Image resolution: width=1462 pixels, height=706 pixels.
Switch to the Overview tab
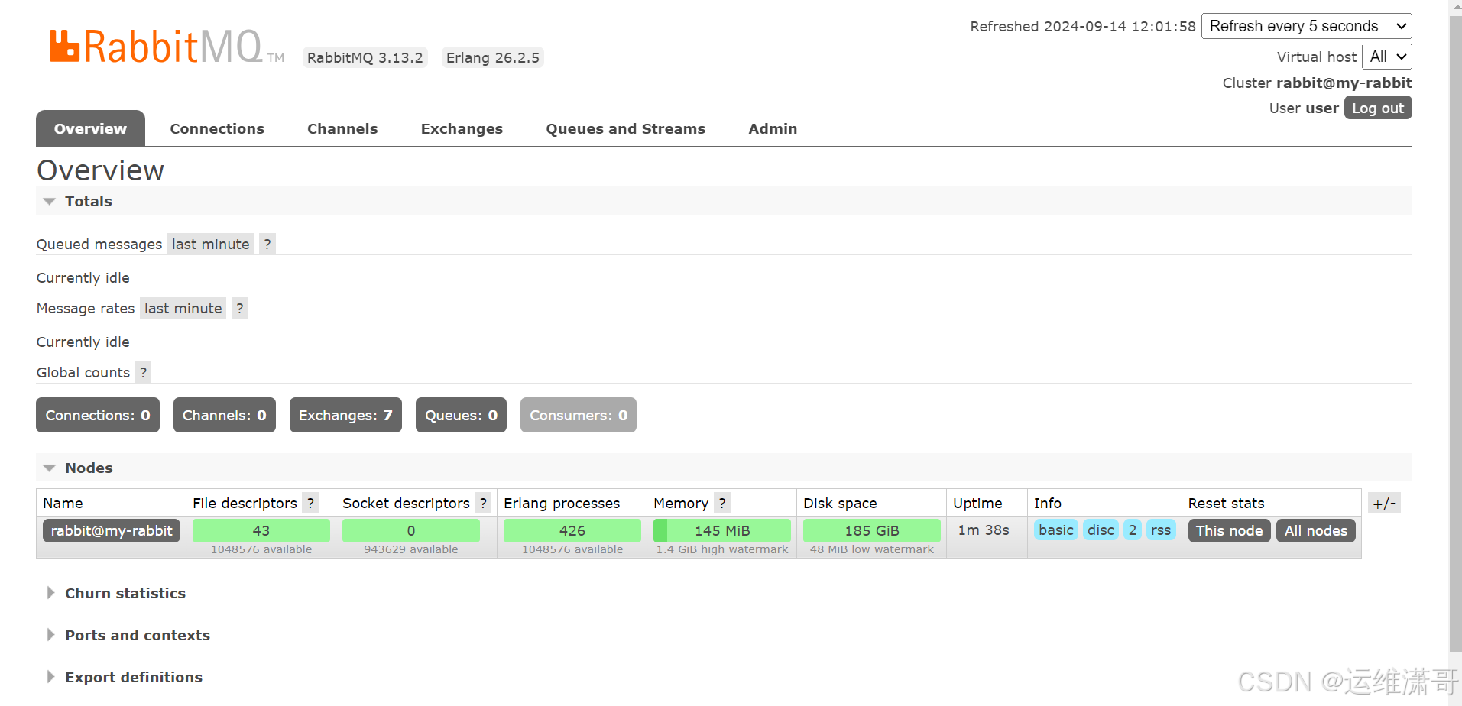(90, 128)
